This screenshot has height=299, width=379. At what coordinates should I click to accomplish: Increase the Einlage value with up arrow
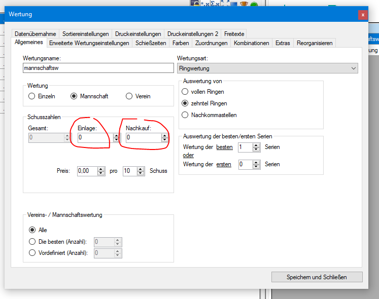click(x=116, y=135)
